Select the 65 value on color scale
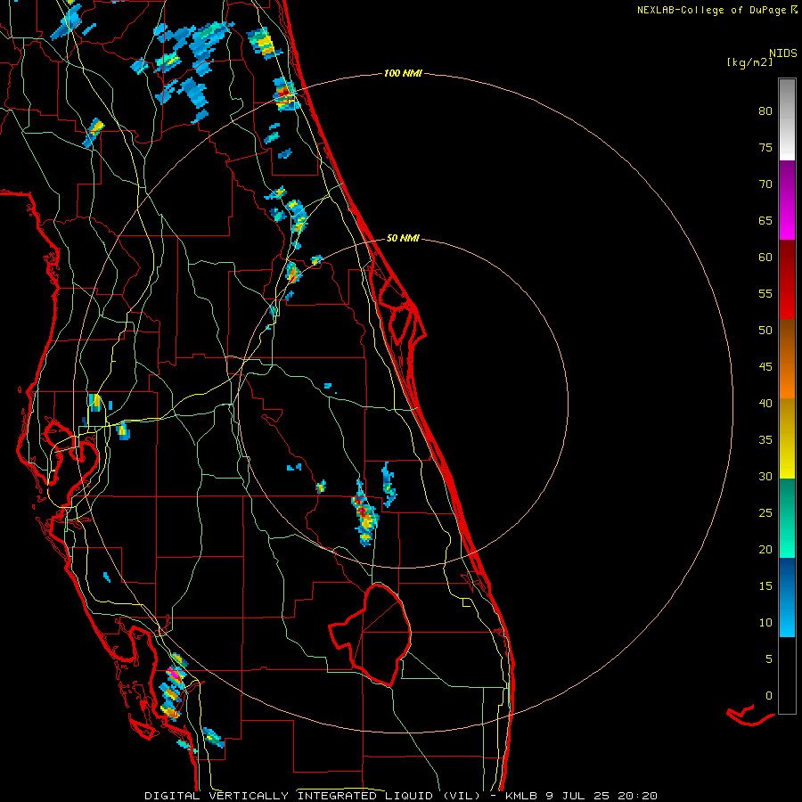This screenshot has width=802, height=802. (765, 221)
